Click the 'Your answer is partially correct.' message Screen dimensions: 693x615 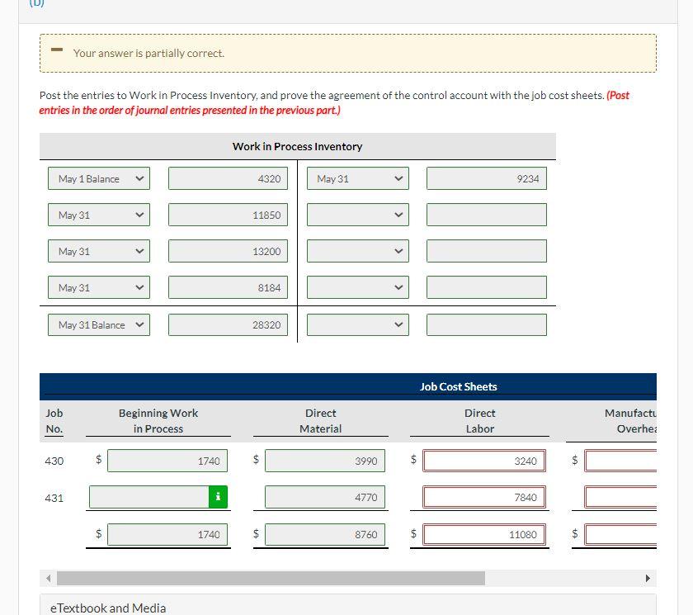click(149, 53)
